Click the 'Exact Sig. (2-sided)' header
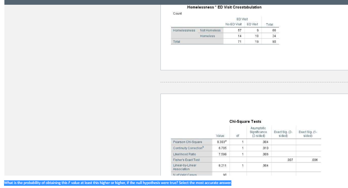 pyautogui.click(x=283, y=134)
